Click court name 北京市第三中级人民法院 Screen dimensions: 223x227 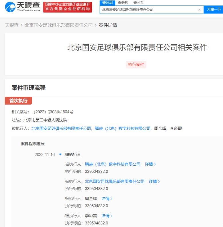45,120
